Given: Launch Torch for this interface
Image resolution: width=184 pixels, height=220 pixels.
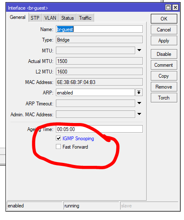Looking at the screenshot, I should point(164,98).
